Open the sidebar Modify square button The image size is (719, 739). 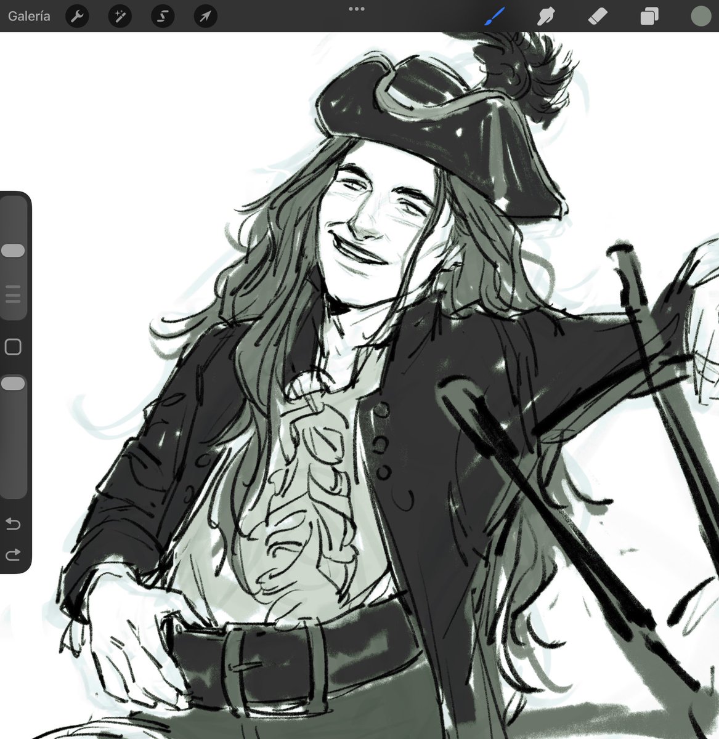click(13, 347)
